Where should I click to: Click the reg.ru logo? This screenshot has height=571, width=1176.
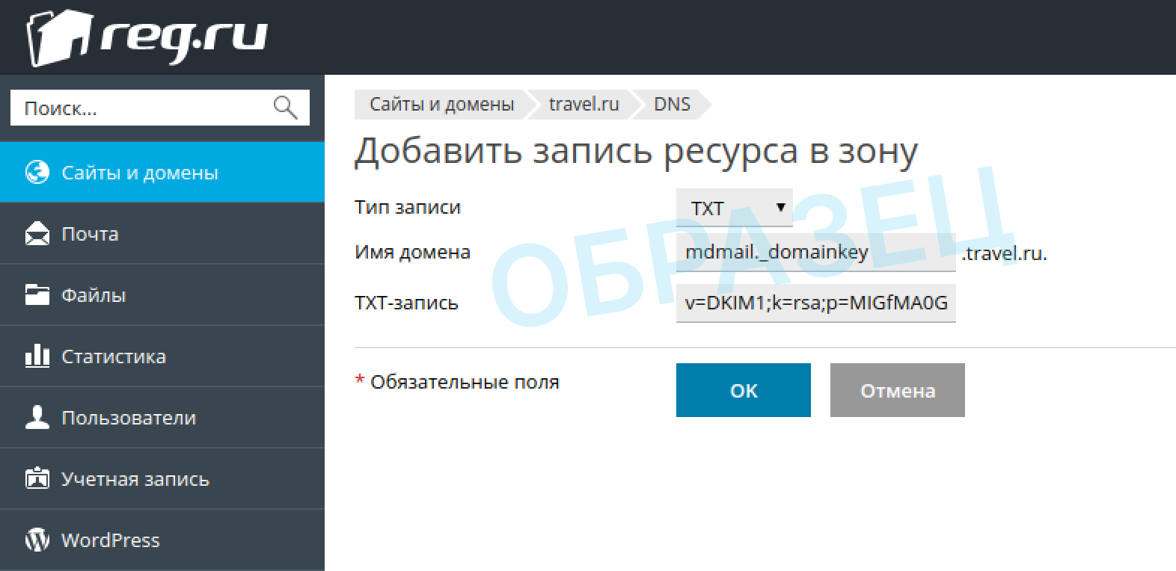147,37
